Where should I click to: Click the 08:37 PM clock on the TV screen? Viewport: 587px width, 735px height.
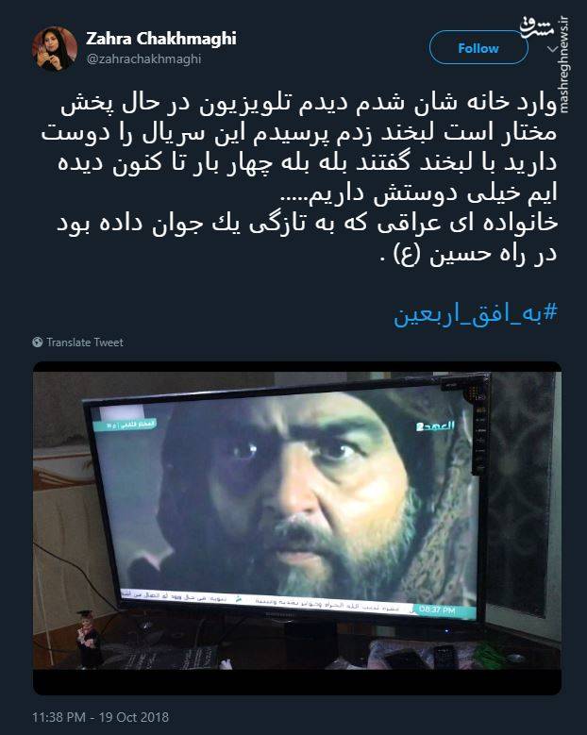[437, 610]
